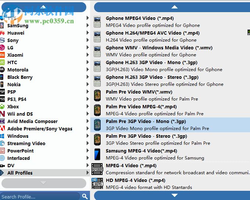Click the Samsung phone profile thumbnail
Image resolution: width=250 pixels, height=200 pixels.
tap(97, 154)
